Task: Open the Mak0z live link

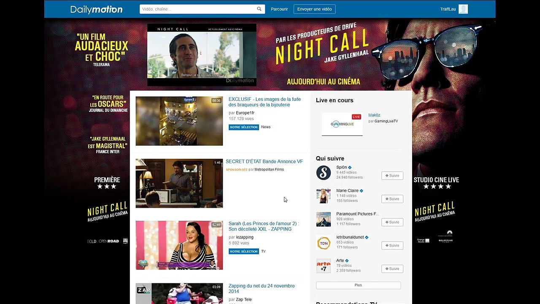Action: (374, 115)
